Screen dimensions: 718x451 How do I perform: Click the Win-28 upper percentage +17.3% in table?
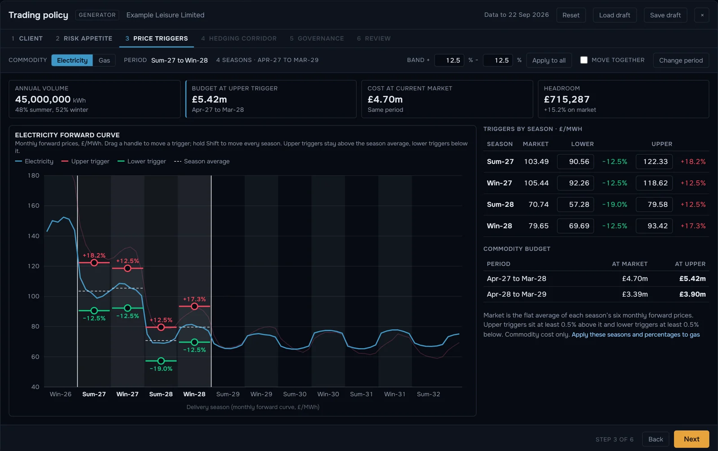click(x=693, y=226)
